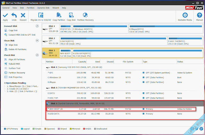The image size is (205, 135).
Task: Select D:Mayao row in partition list
Action: [x=125, y=82]
